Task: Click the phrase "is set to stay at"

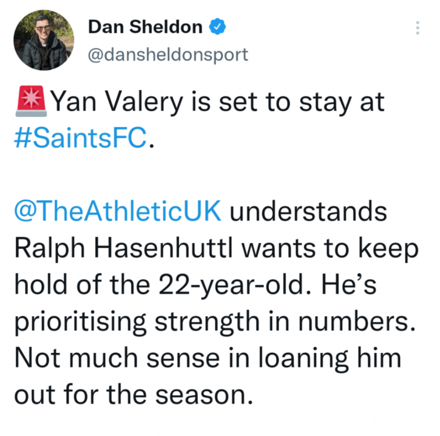Action: coord(291,103)
